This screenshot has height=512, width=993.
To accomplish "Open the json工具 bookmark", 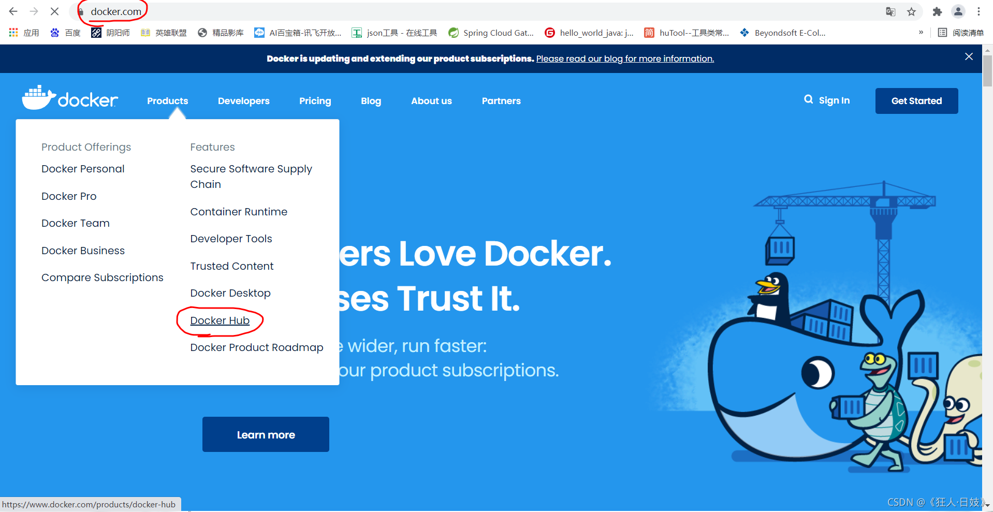I will [x=395, y=33].
